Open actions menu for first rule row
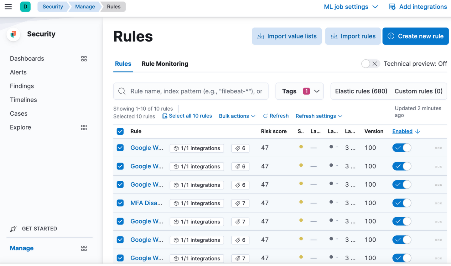The width and height of the screenshot is (451, 266). [438, 148]
